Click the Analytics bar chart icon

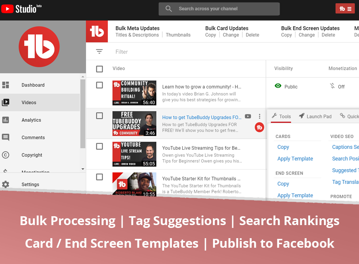[x=6, y=120]
